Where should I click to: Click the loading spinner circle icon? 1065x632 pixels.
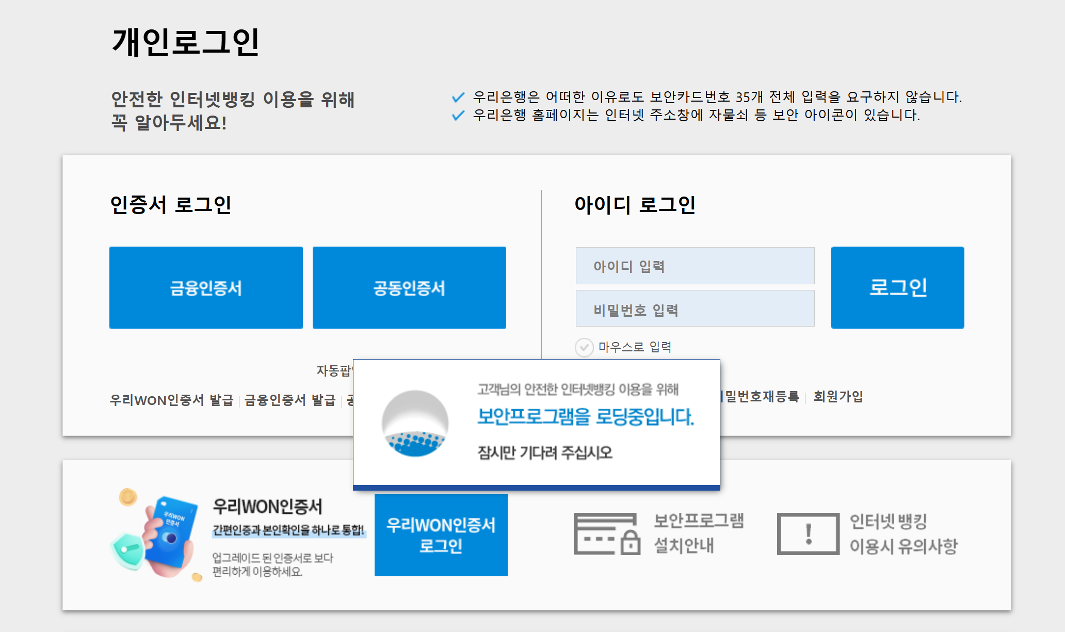coord(415,423)
